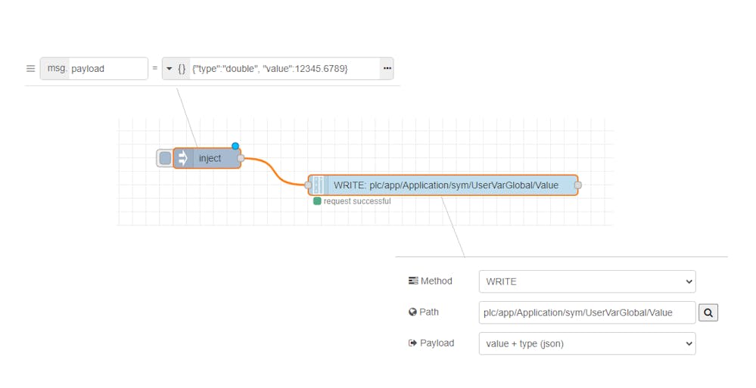
Task: Open the JSON editor with ellipsis button
Action: pyautogui.click(x=387, y=69)
